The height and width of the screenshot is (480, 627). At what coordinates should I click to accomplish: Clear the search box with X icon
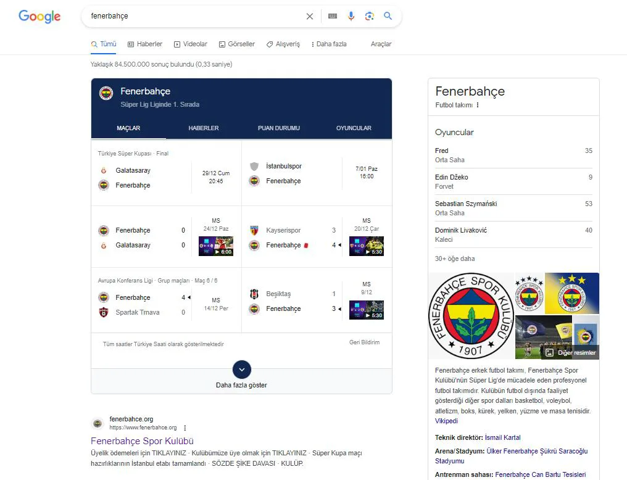[310, 17]
